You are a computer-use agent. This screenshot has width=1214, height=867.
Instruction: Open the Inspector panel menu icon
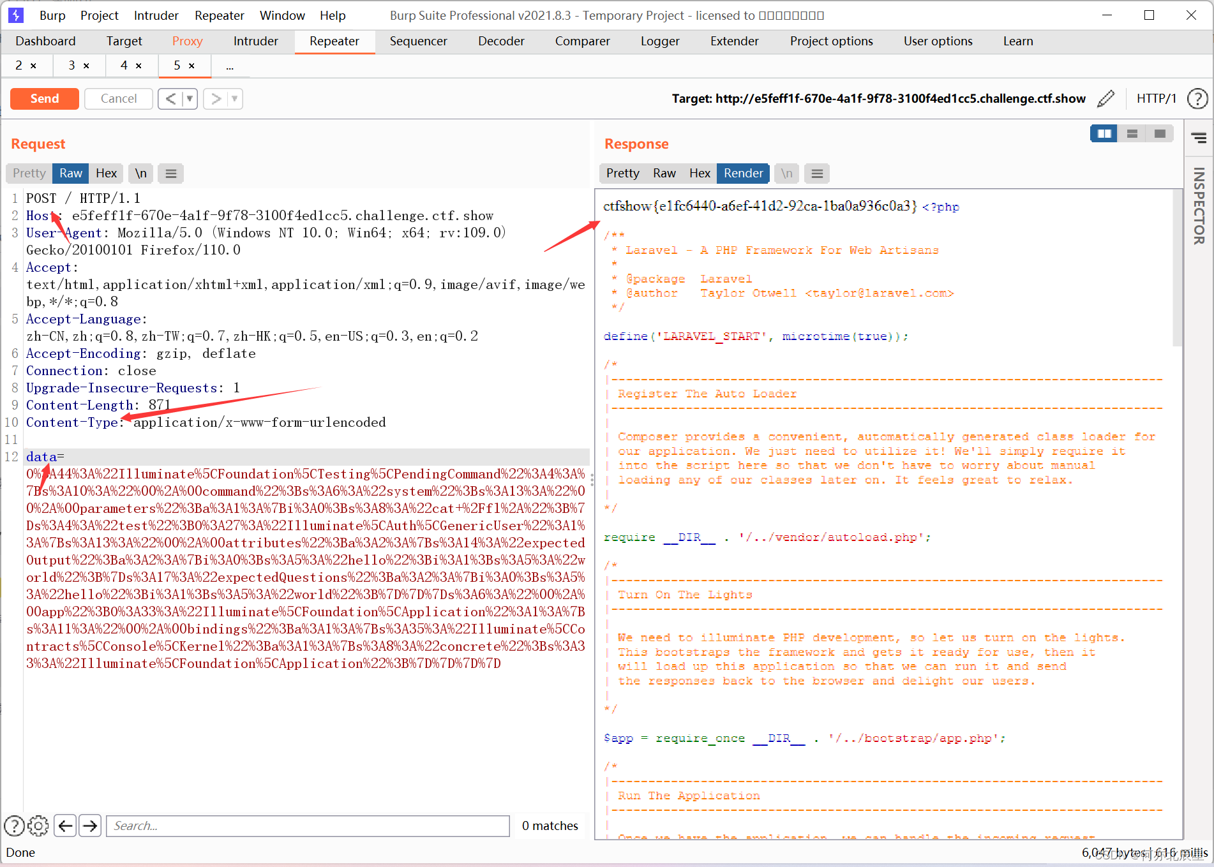[x=1199, y=137]
